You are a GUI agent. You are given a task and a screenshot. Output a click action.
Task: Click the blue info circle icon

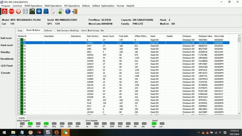click(68, 11)
